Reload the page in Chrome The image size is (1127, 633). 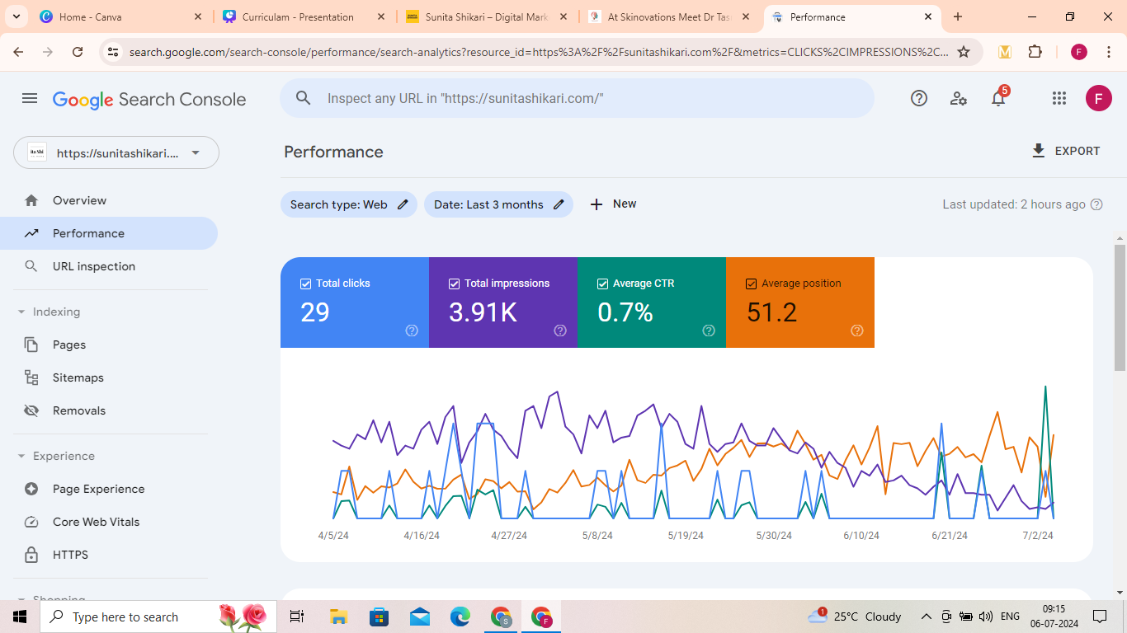click(78, 52)
